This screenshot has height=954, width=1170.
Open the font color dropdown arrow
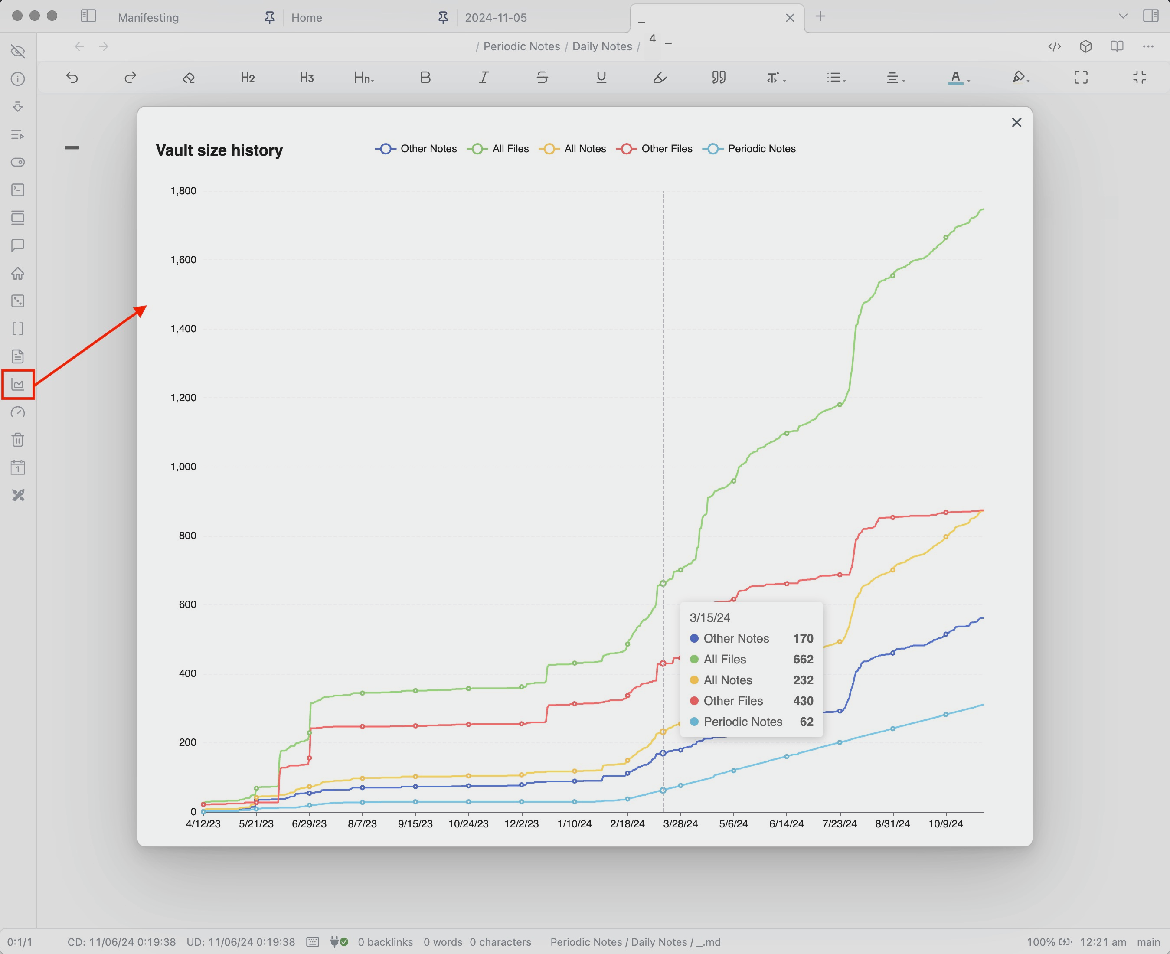point(968,80)
